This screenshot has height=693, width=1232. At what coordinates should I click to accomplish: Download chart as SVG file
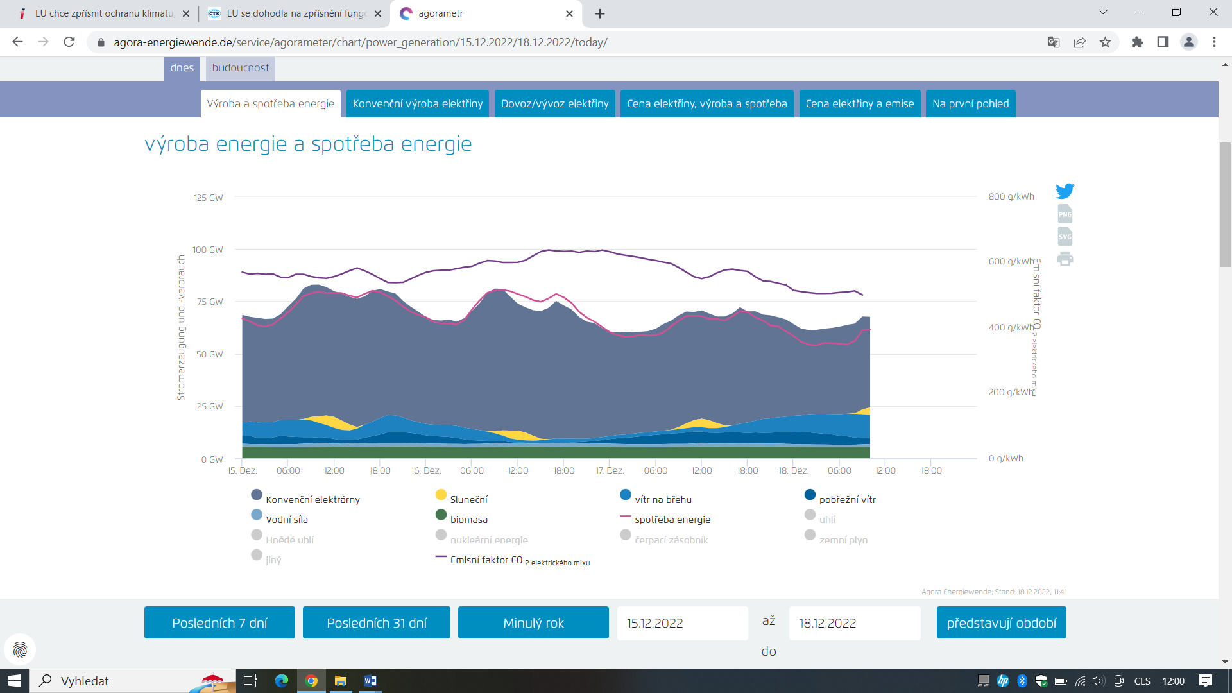pyautogui.click(x=1065, y=237)
